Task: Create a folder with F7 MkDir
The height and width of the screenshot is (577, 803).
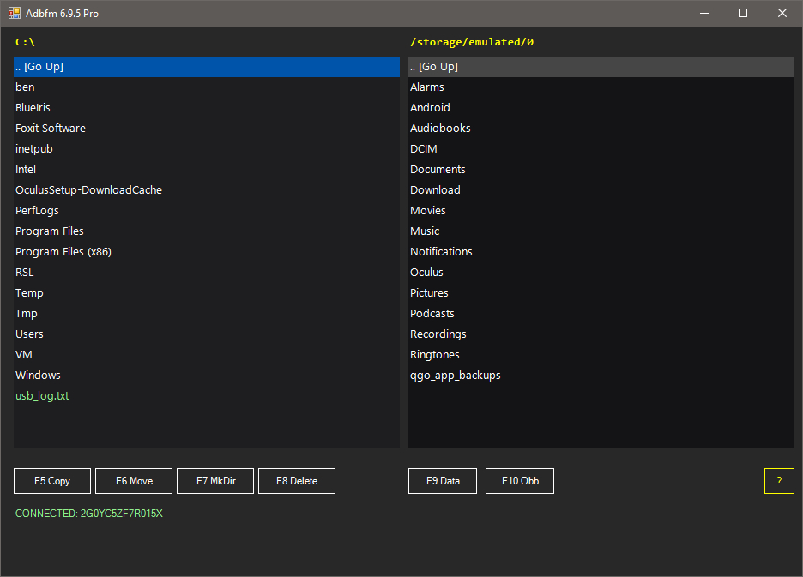Action: 215,481
